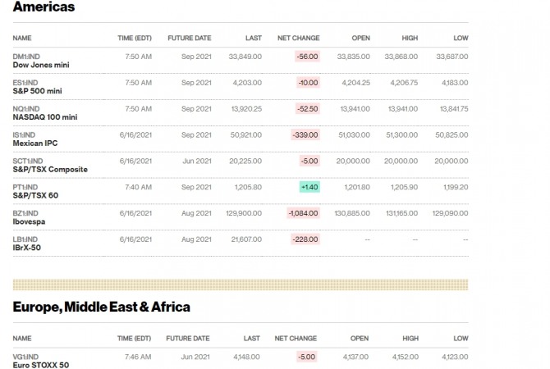550x369 pixels.
Task: Click the LAST column header in Americas table
Action: (x=253, y=38)
